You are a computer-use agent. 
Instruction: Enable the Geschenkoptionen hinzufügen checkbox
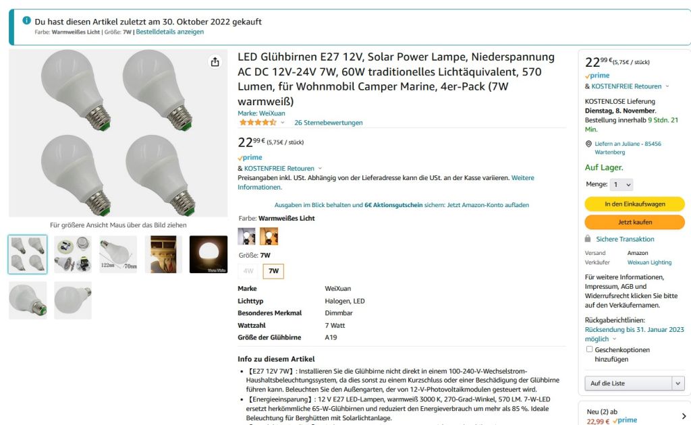[589, 349]
